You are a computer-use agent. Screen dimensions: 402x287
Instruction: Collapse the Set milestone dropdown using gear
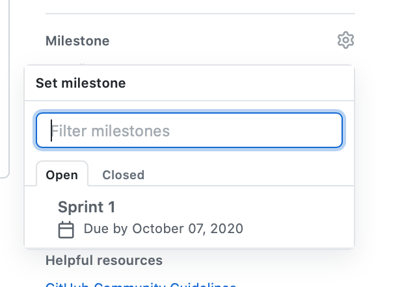345,40
